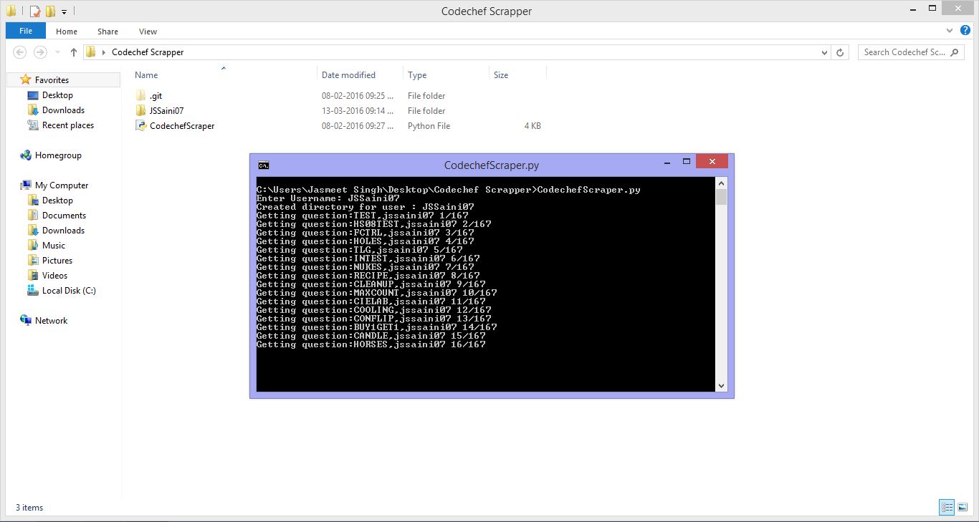
Task: Go back with the Back arrow
Action: (20, 52)
